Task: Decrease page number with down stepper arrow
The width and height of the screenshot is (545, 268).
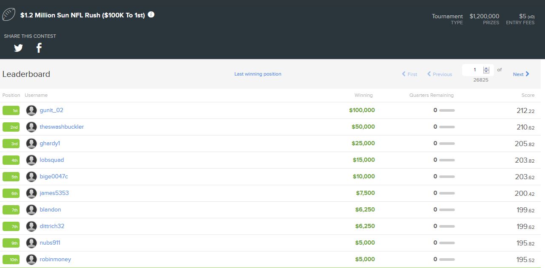Action: pos(486,72)
